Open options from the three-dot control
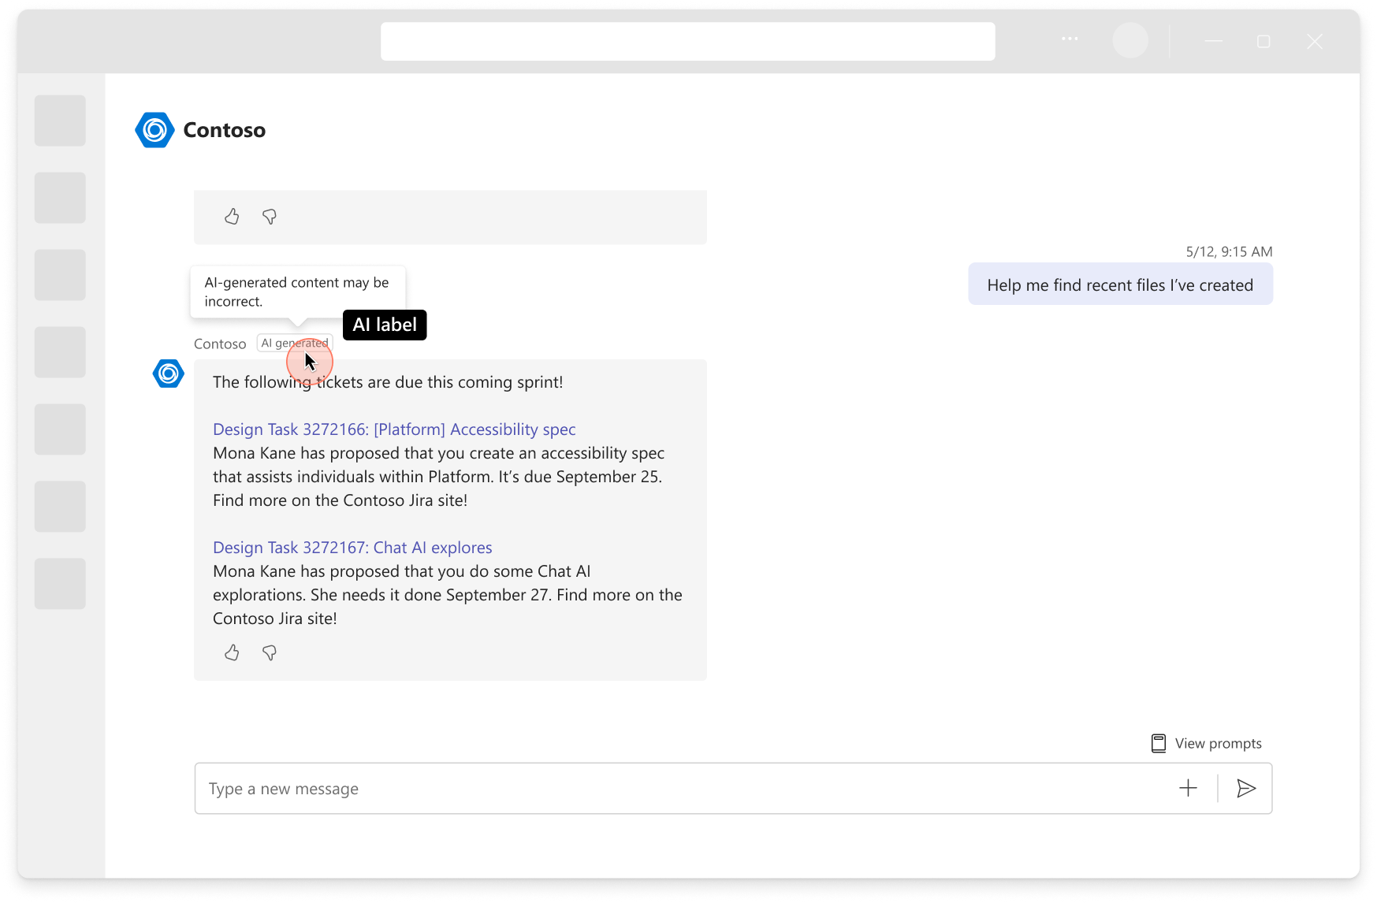The height and width of the screenshot is (903, 1377). 1069,39
